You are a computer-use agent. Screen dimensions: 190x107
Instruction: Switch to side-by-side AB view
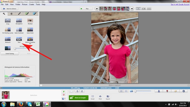click(x=144, y=9)
